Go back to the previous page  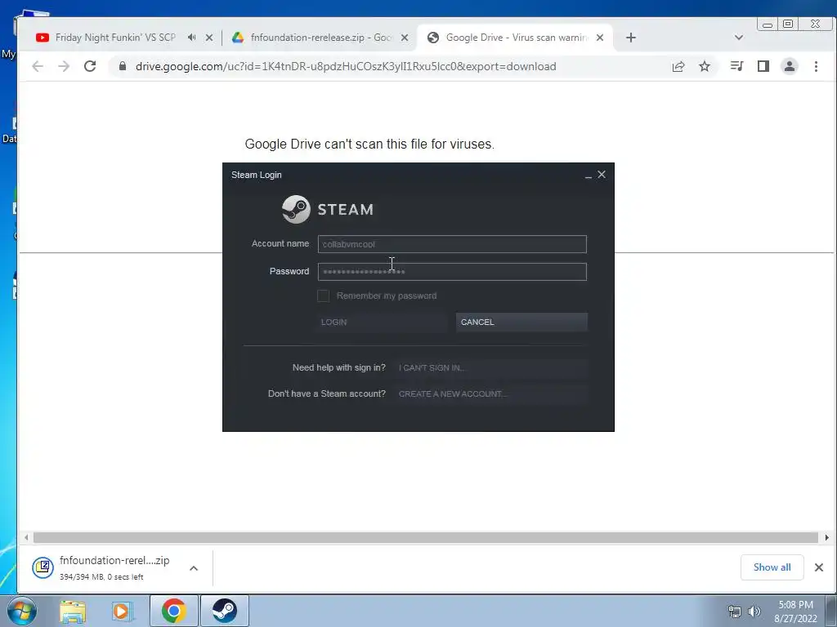point(38,66)
